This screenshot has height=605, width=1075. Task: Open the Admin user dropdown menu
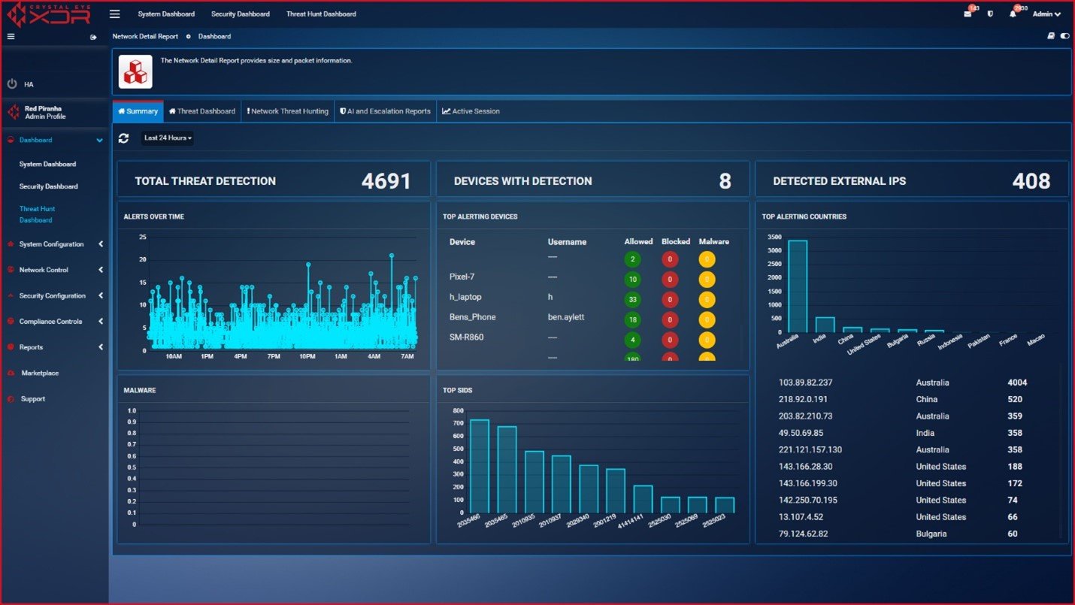(x=1046, y=14)
